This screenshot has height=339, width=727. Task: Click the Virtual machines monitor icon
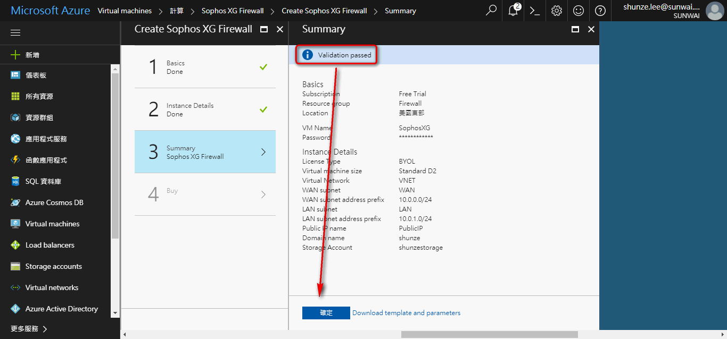15,224
